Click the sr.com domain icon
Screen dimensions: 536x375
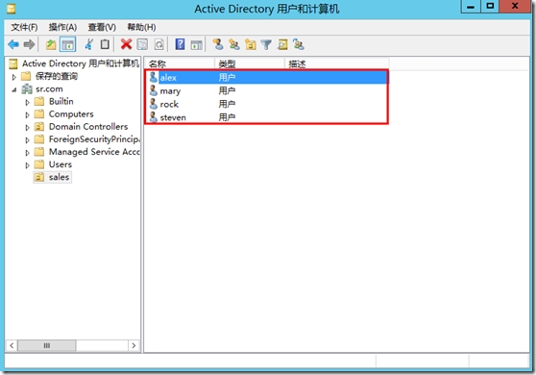coord(27,89)
